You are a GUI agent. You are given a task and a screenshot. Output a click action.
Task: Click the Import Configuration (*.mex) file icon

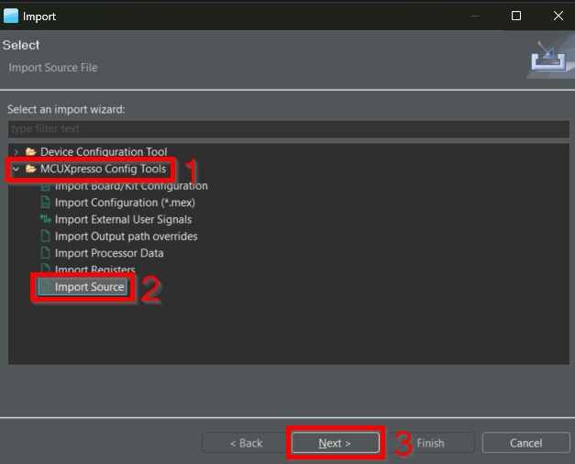[x=45, y=203]
